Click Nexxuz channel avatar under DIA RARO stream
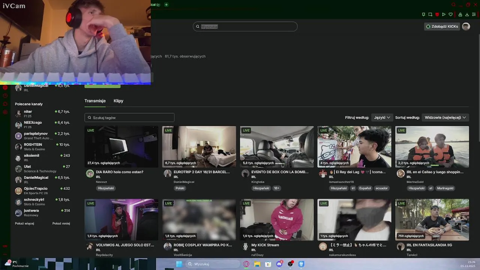 [x=90, y=173]
